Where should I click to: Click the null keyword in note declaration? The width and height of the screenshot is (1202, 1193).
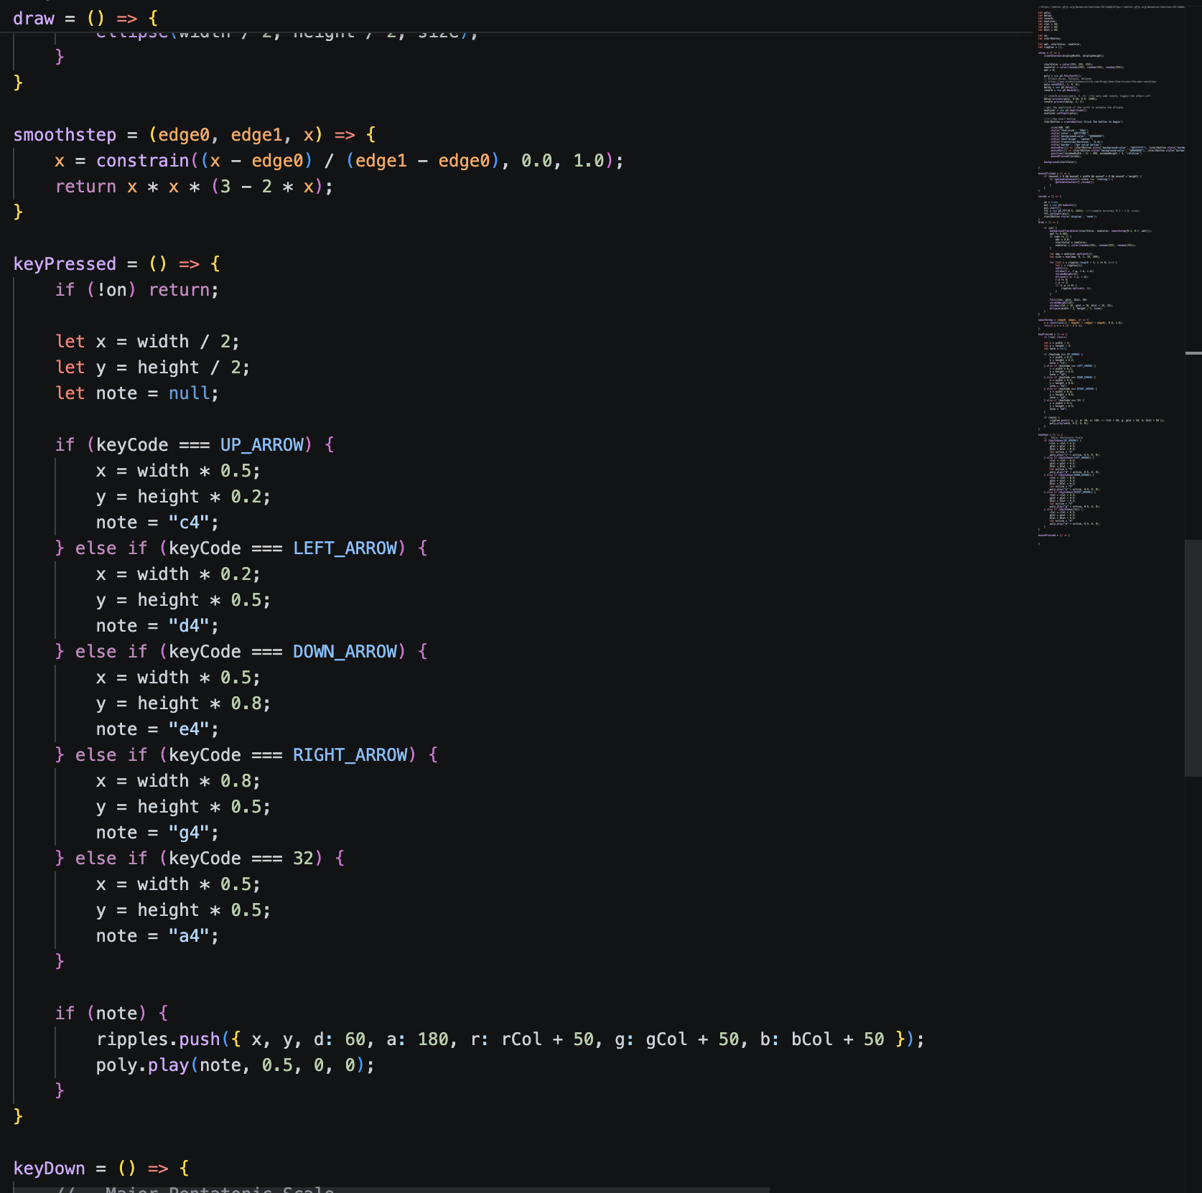[x=189, y=393]
